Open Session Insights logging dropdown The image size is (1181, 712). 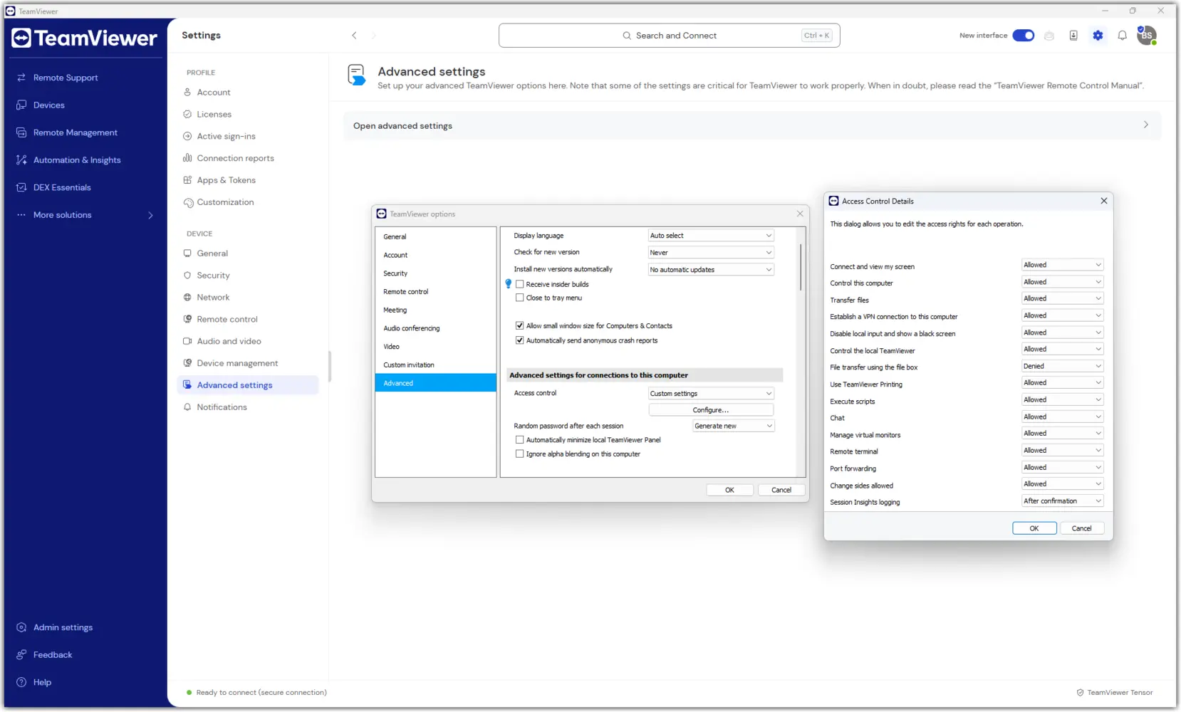(x=1062, y=501)
